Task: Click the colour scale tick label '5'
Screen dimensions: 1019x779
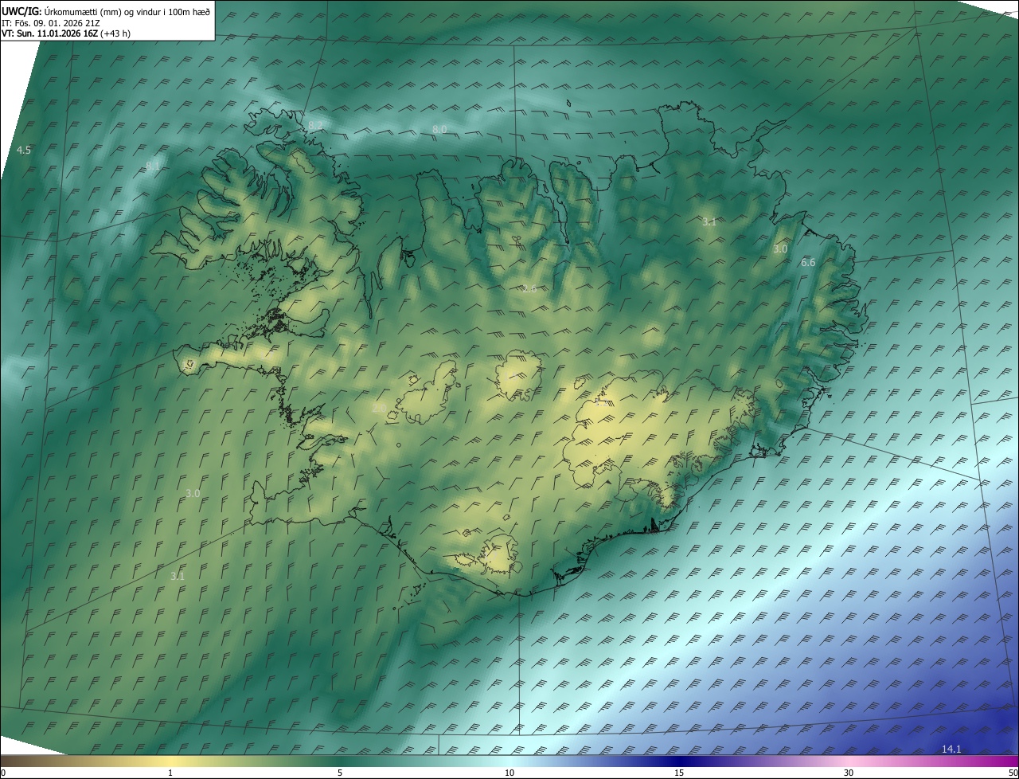Action: (x=340, y=773)
